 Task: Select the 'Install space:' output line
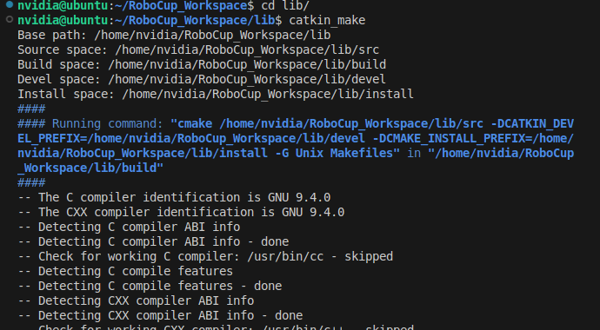coord(216,94)
